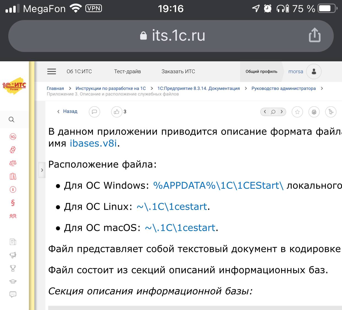Click the heading Секция описания информационной базы:
Viewport: 342px width, 310px height.
pyautogui.click(x=150, y=291)
